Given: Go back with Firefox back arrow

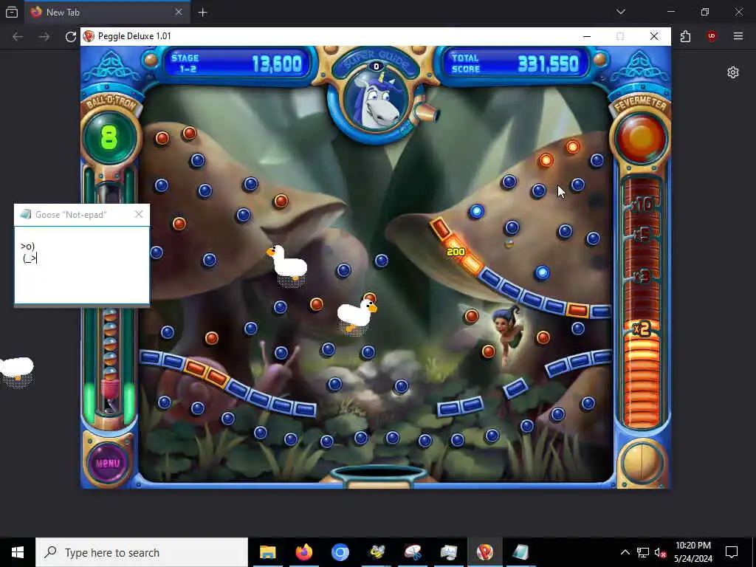Looking at the screenshot, I should coord(18,37).
